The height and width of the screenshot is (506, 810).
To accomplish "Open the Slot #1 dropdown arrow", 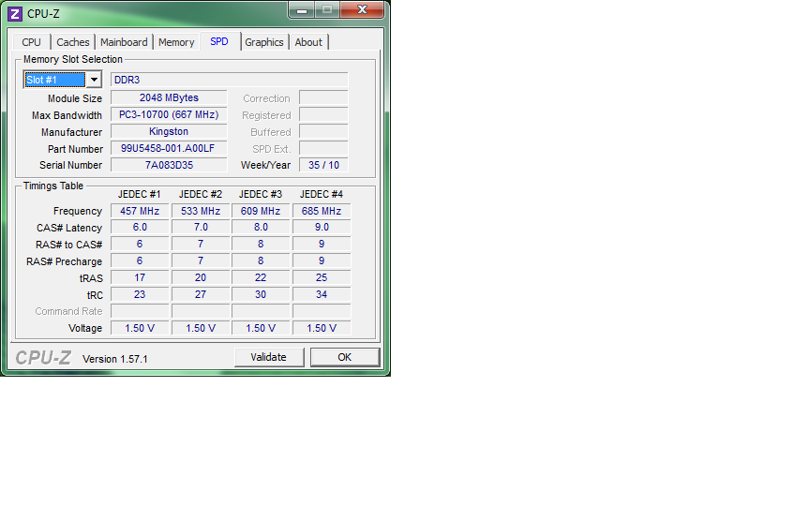I will pyautogui.click(x=94, y=80).
